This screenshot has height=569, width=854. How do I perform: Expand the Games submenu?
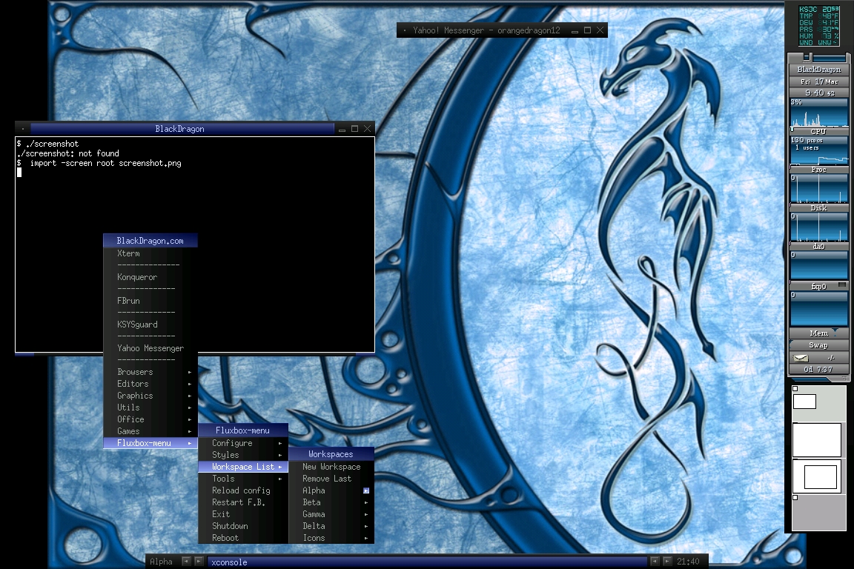[x=150, y=431]
